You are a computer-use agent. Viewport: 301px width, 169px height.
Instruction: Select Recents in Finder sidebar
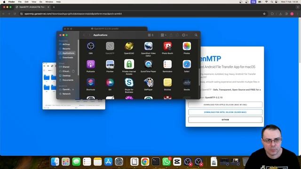click(x=66, y=49)
